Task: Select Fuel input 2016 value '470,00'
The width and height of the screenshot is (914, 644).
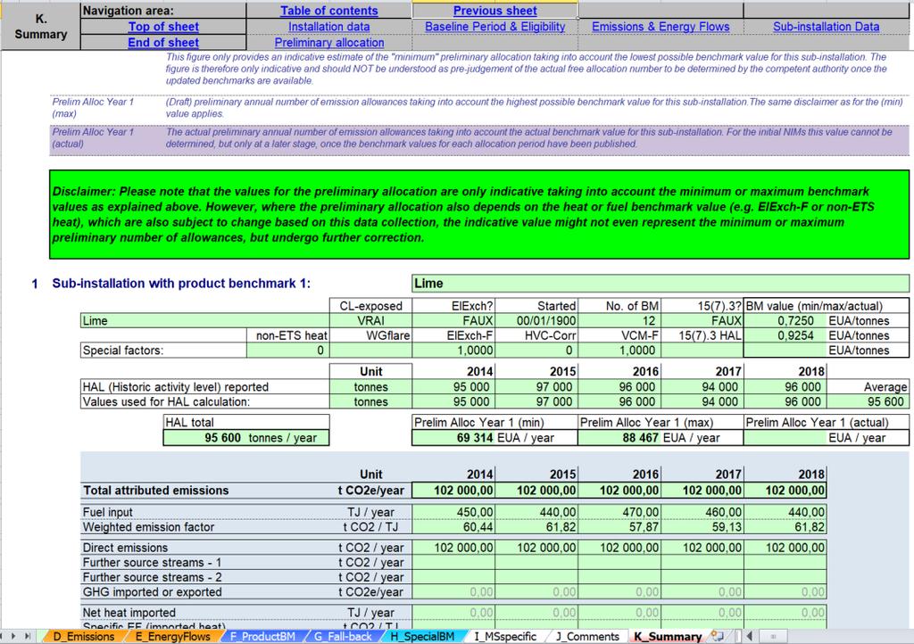Action: pyautogui.click(x=619, y=512)
